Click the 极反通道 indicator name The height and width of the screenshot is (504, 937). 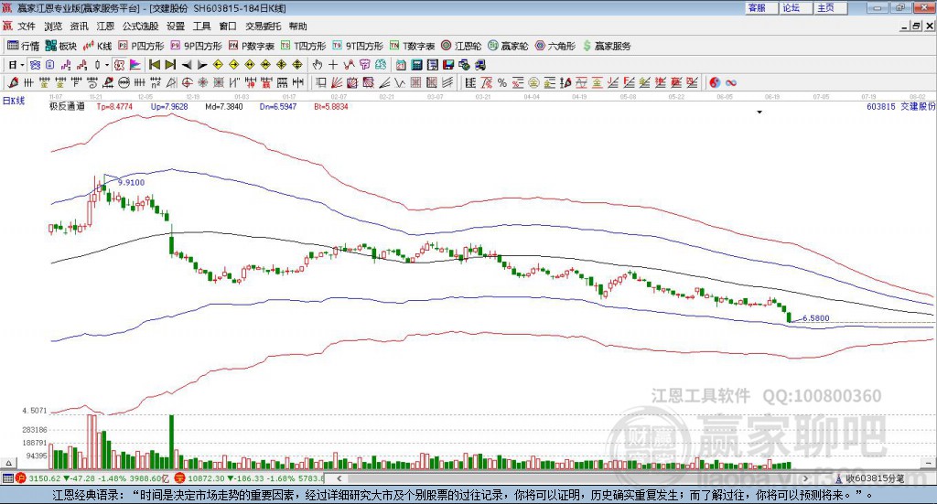click(x=67, y=106)
